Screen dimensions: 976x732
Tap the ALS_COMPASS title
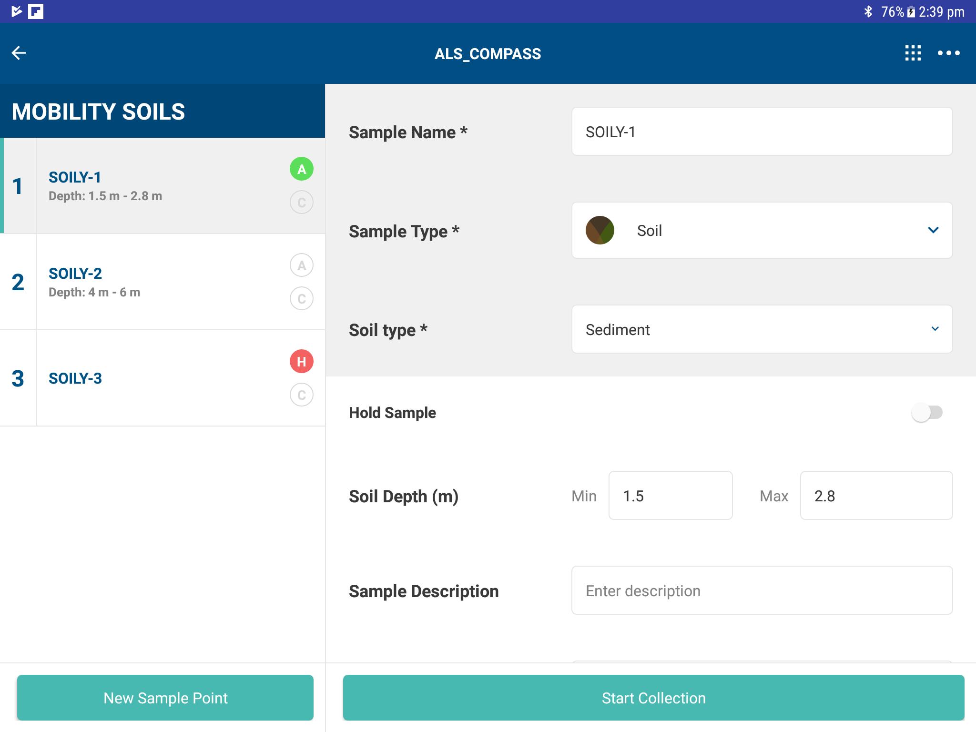tap(488, 54)
